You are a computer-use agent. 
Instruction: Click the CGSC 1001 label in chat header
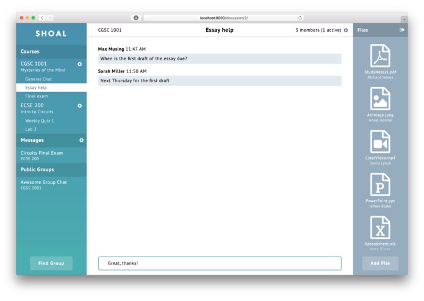[110, 30]
